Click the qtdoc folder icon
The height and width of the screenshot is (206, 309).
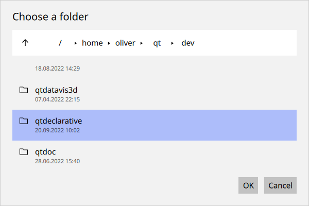click(x=23, y=152)
